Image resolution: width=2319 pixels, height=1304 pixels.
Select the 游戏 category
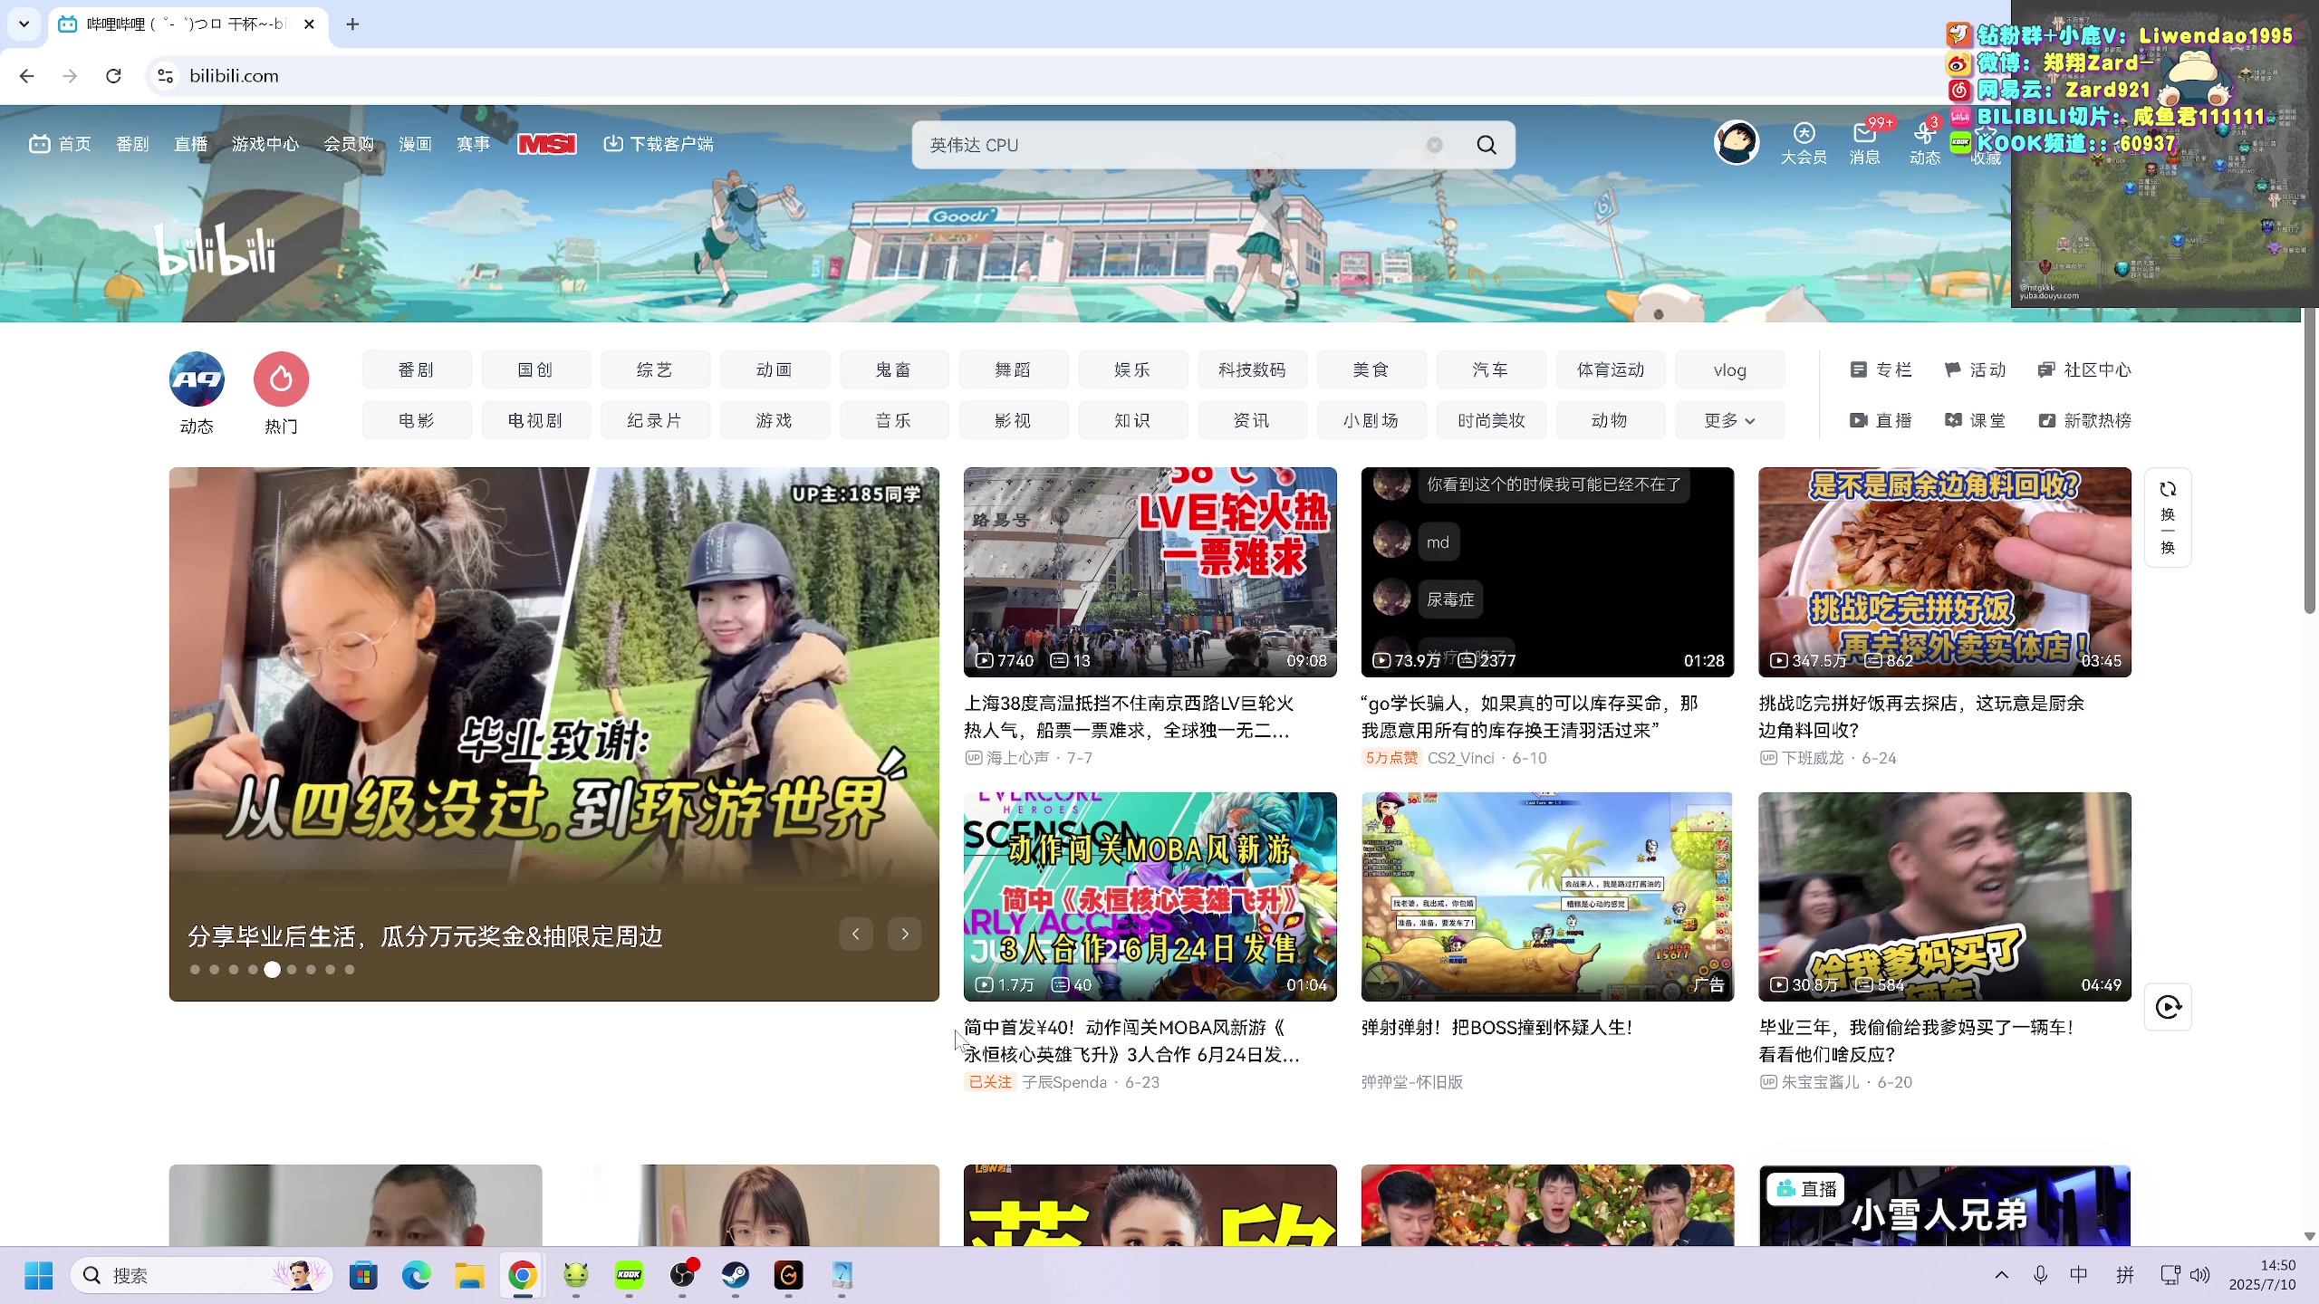tap(775, 420)
